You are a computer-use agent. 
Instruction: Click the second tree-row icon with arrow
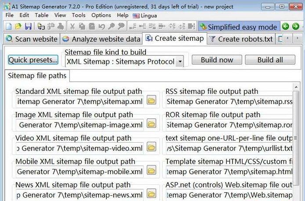pyautogui.click(x=142, y=26)
